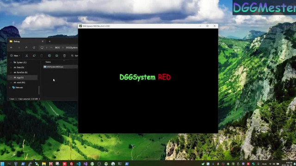Open the clock and date panel

point(287,164)
